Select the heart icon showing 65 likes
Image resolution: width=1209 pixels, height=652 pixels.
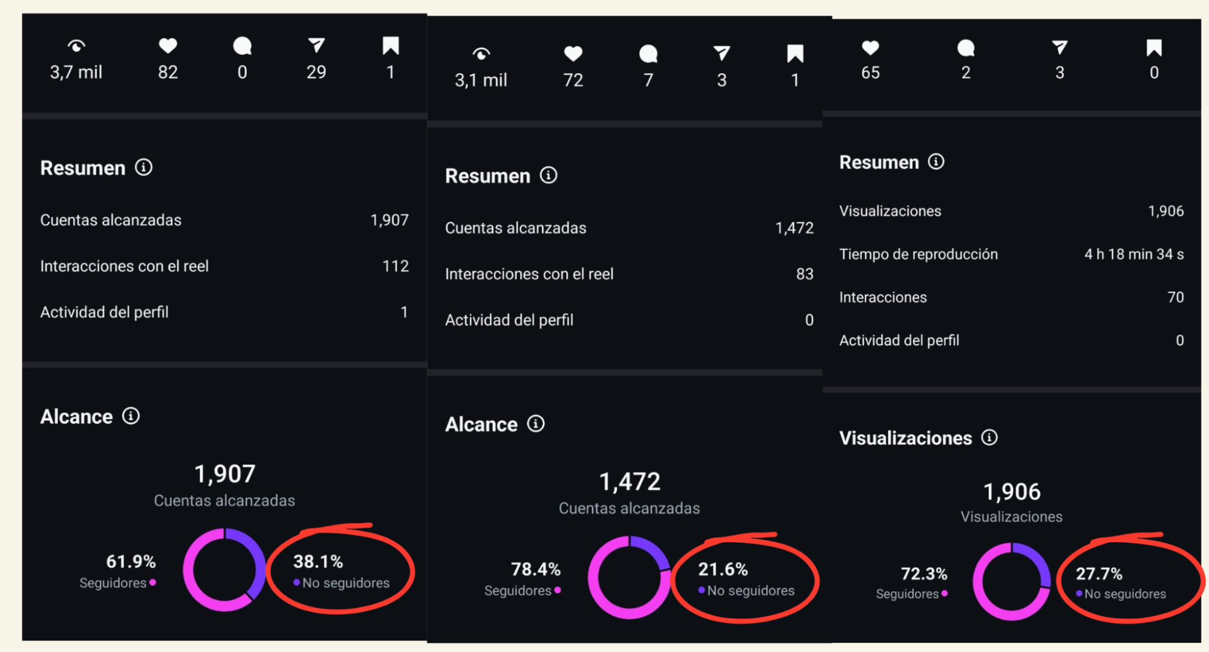pyautogui.click(x=870, y=48)
